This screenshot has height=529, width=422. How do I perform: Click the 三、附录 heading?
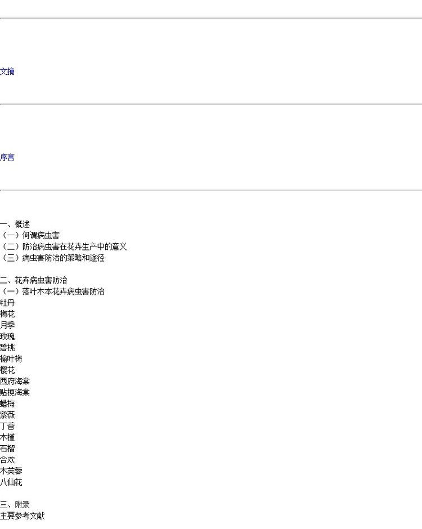pos(15,505)
